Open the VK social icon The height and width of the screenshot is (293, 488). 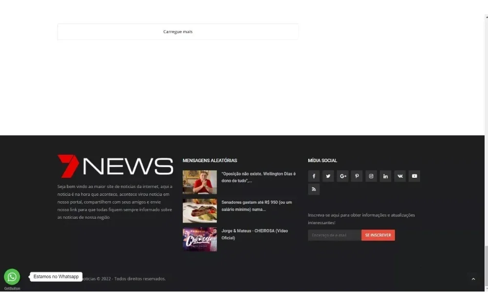point(400,176)
